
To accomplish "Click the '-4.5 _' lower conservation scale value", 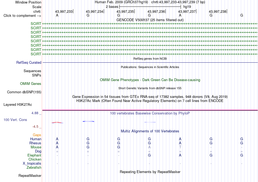I will point(37,127).
